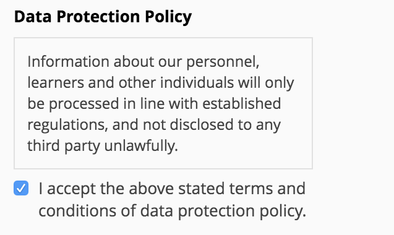394x235 pixels.
Task: Click the Data Protection Policy heading
Action: [103, 17]
